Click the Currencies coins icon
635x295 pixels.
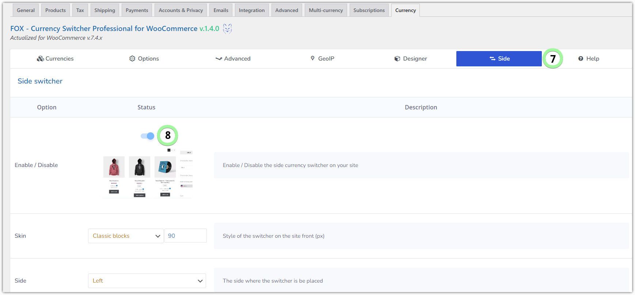click(x=40, y=59)
